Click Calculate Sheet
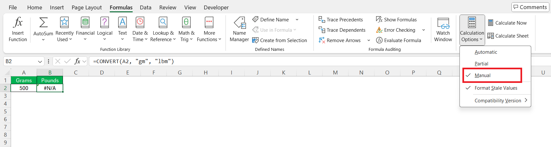The image size is (551, 147). click(x=508, y=36)
